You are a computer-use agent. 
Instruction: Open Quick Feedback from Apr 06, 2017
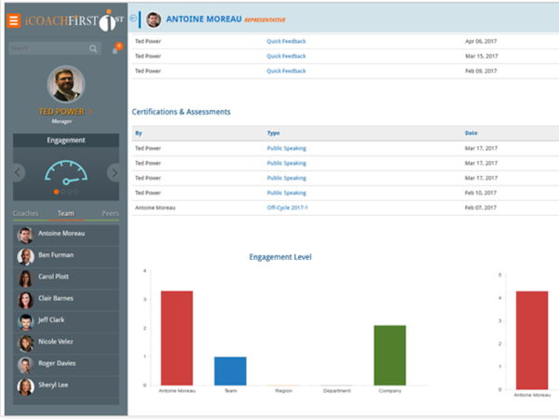(286, 41)
